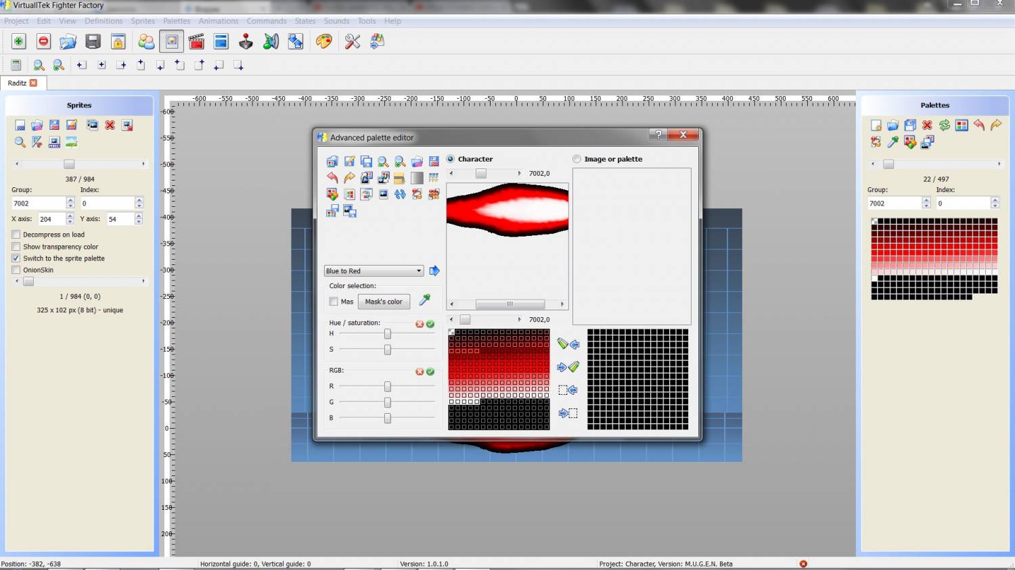Click the eyedropper next to Mask's color
Viewport: 1015px width, 570px height.
pos(425,300)
